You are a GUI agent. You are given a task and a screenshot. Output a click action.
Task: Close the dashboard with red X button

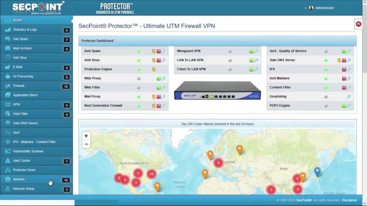point(358,24)
